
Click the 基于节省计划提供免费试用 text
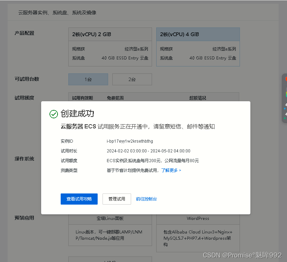[x=131, y=170]
